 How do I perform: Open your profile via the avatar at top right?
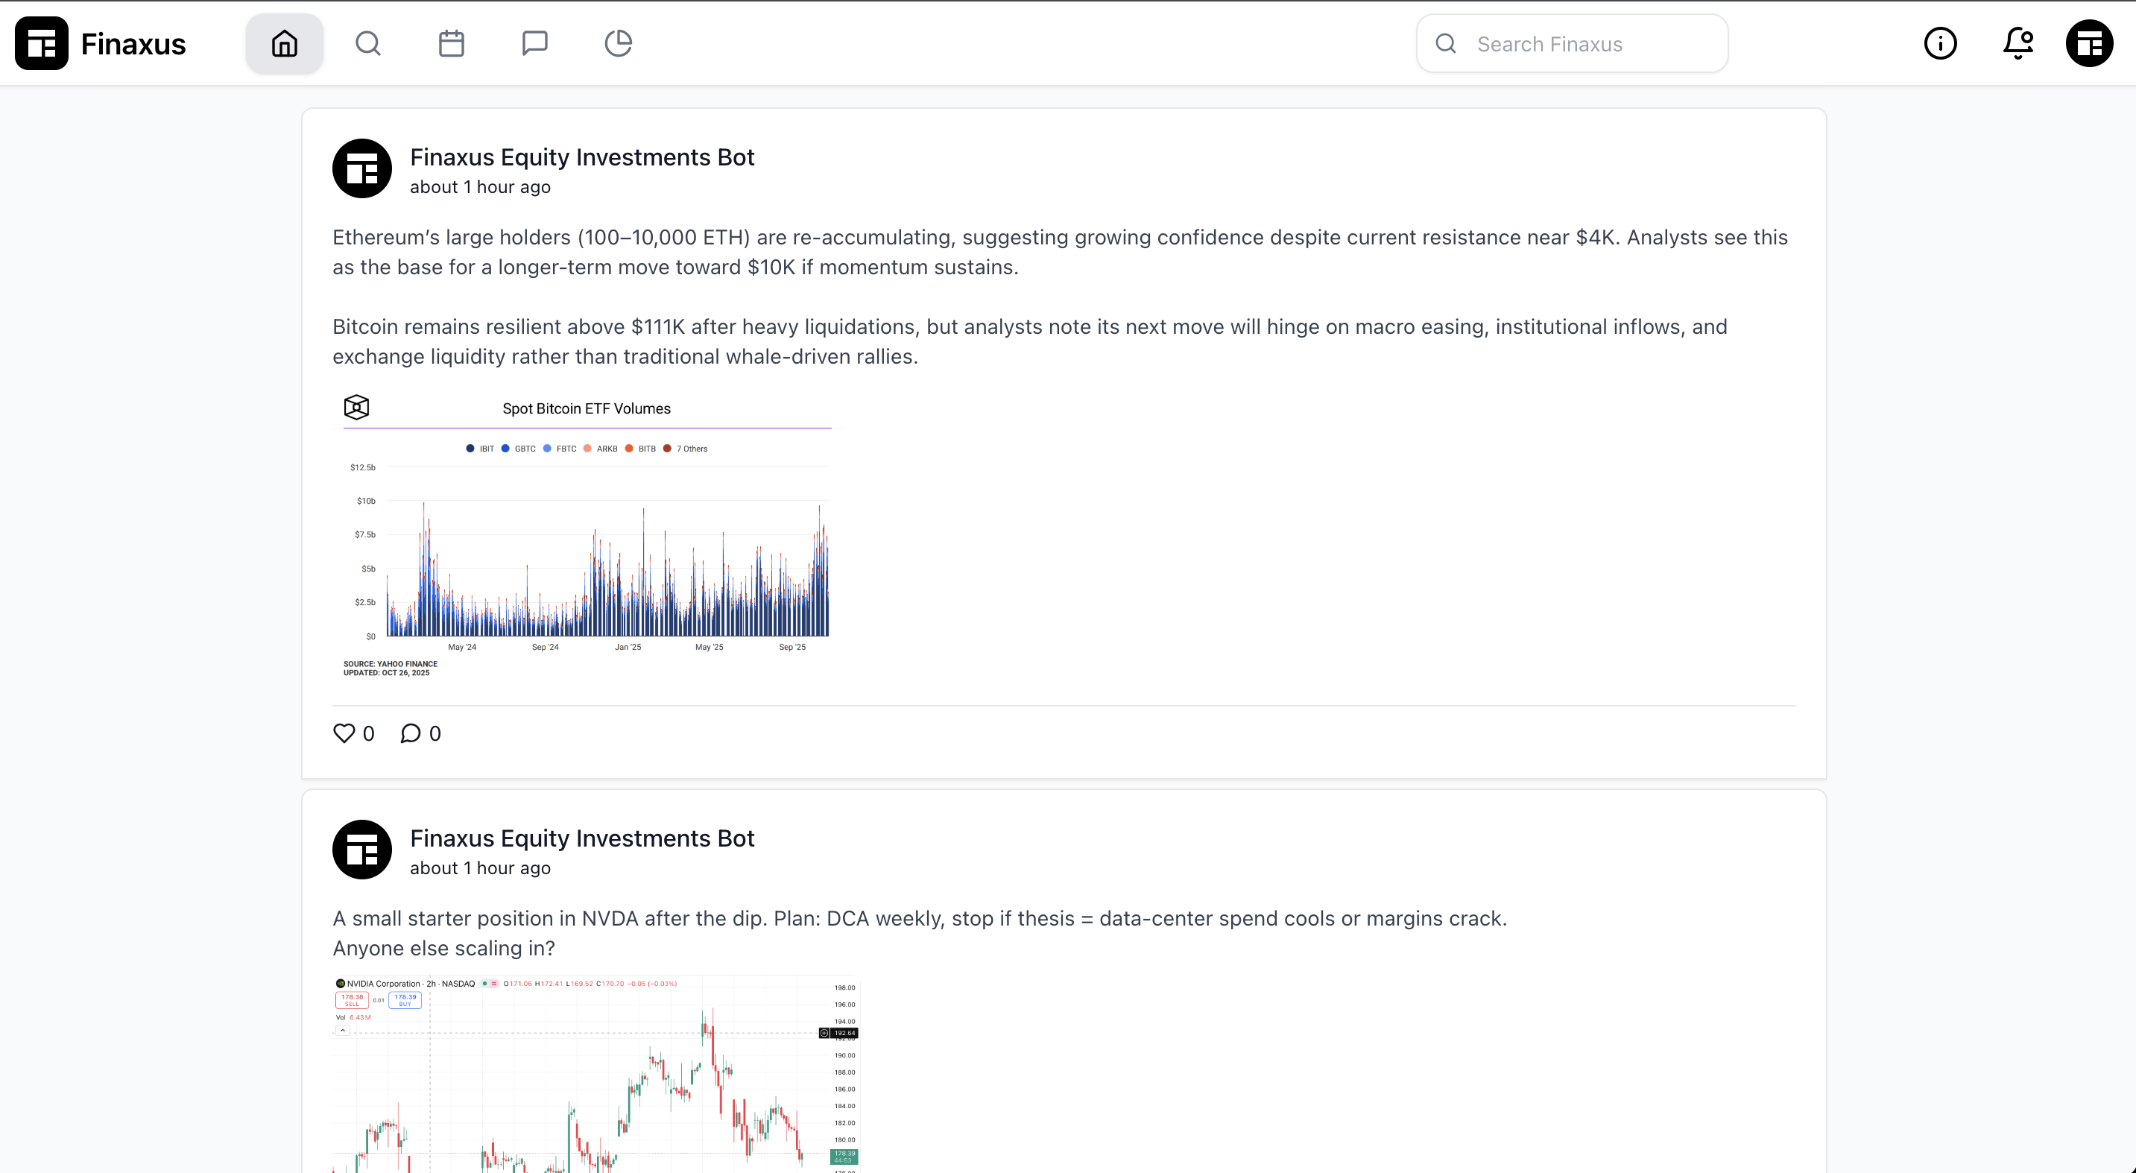click(x=2089, y=43)
